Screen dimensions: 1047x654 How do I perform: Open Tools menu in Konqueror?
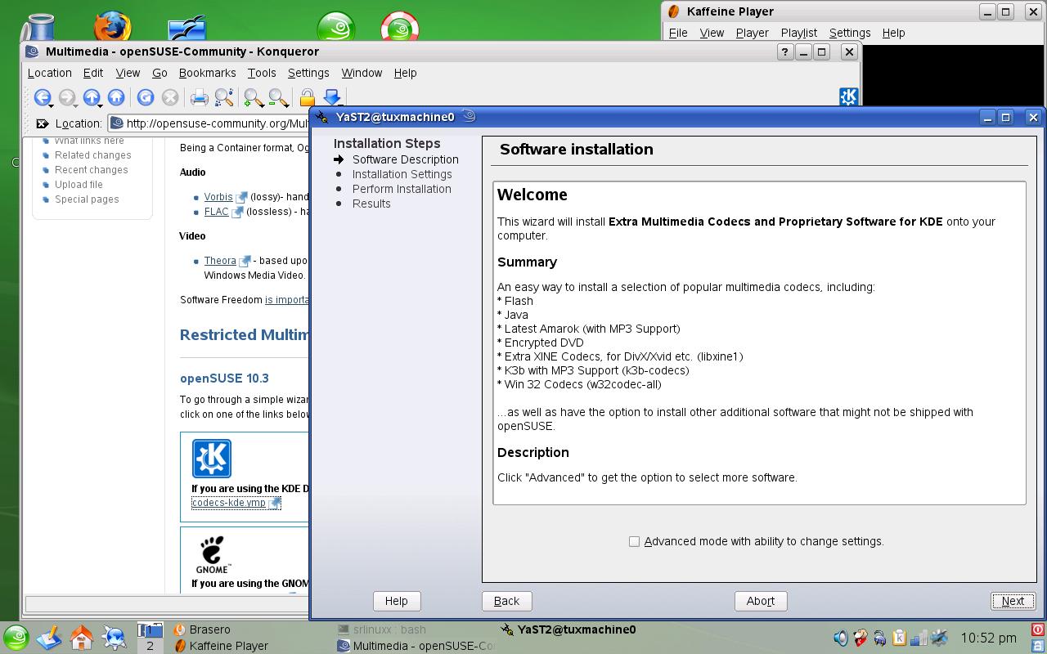tap(262, 73)
